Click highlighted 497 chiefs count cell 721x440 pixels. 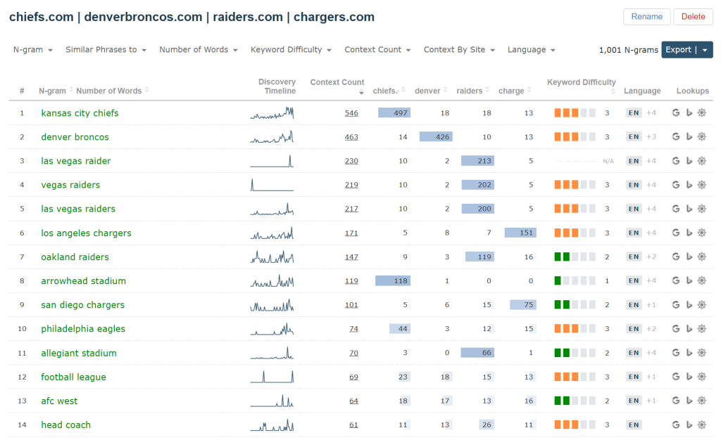click(x=394, y=113)
